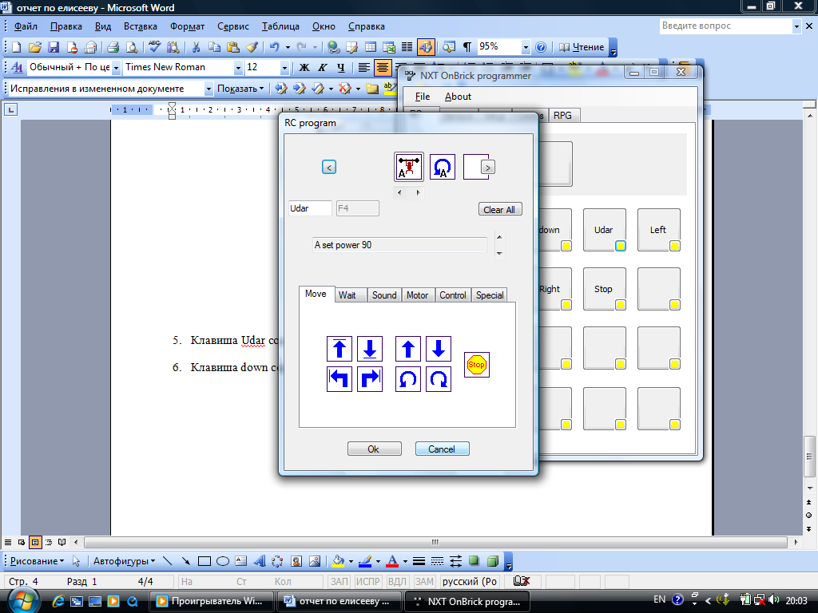The height and width of the screenshot is (613, 818).
Task: Go to previous step with left arrow button
Action: [328, 167]
